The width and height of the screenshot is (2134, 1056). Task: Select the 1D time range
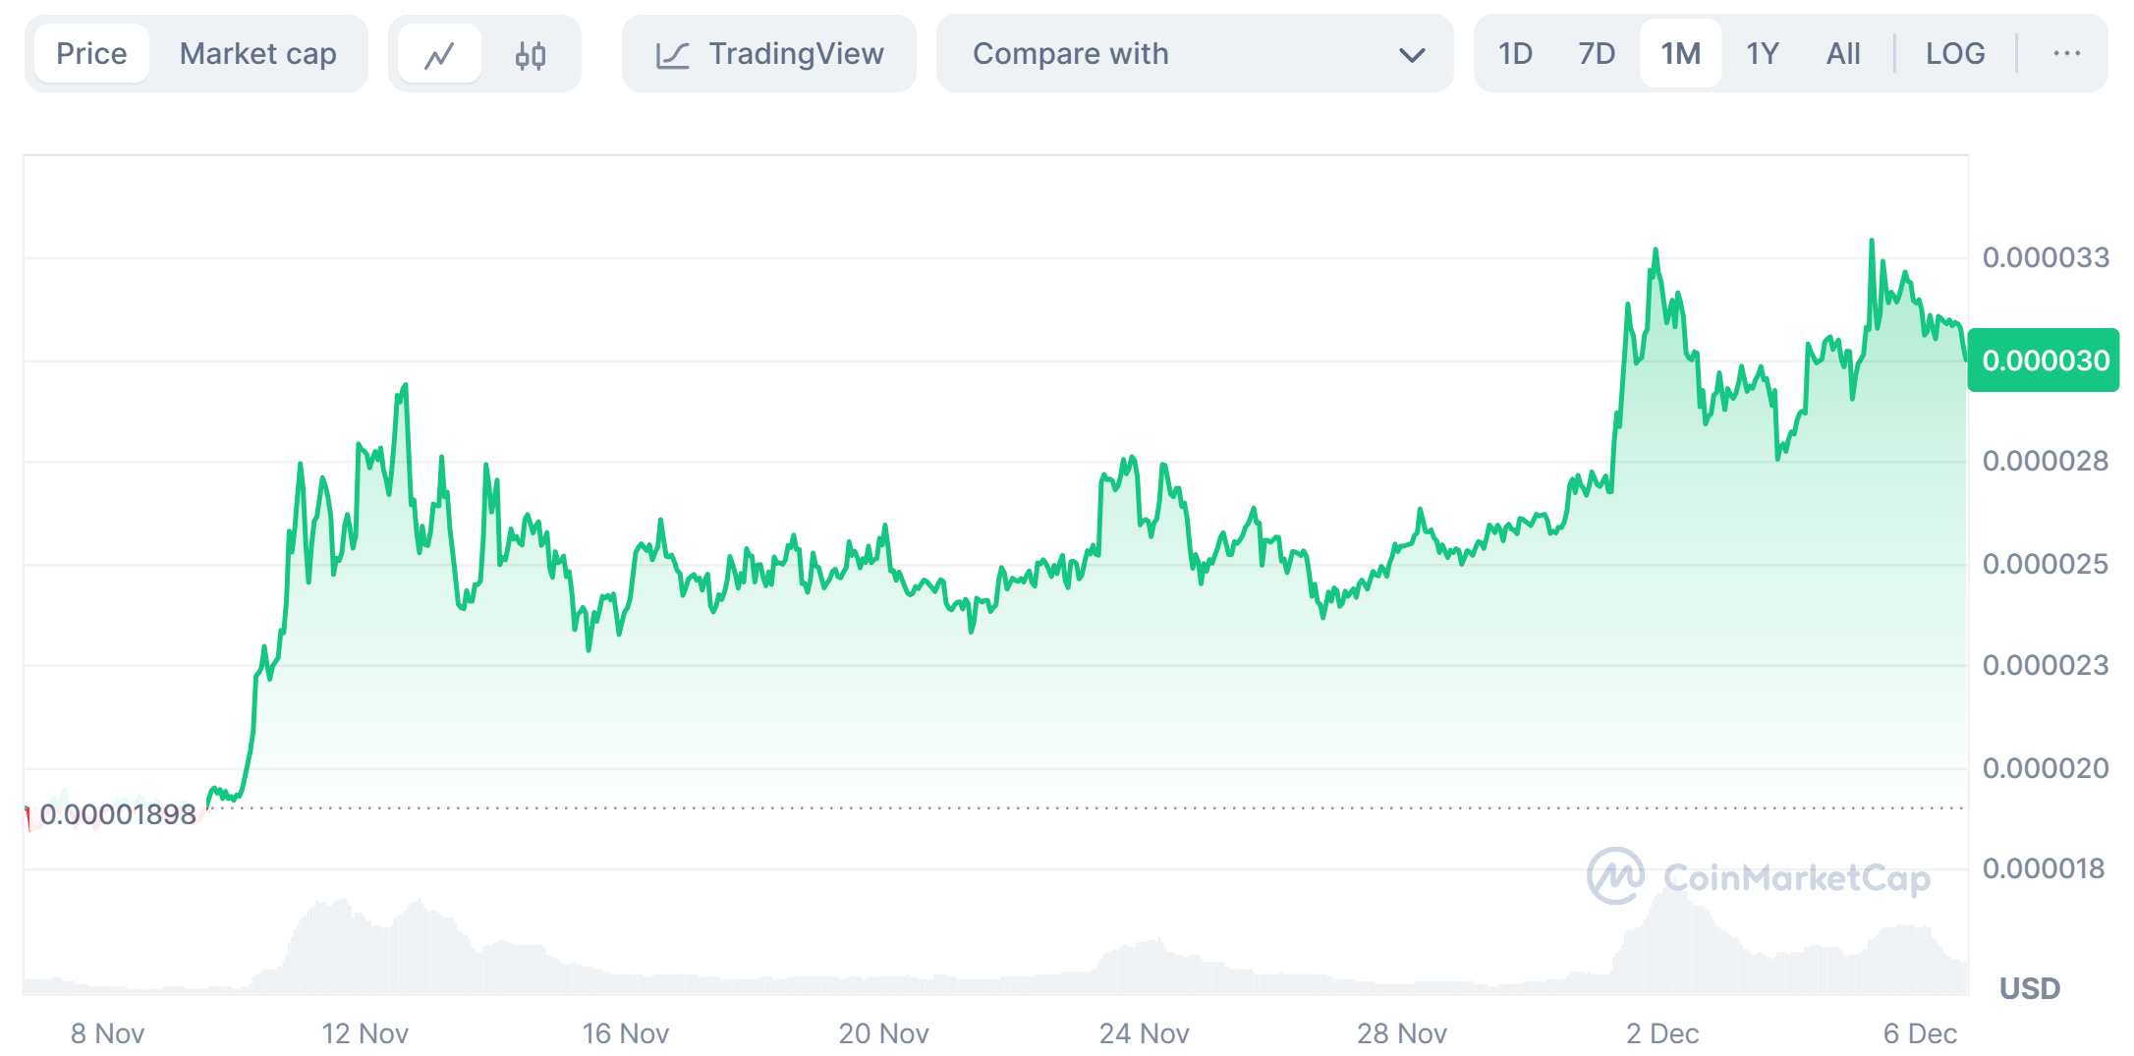1515,54
